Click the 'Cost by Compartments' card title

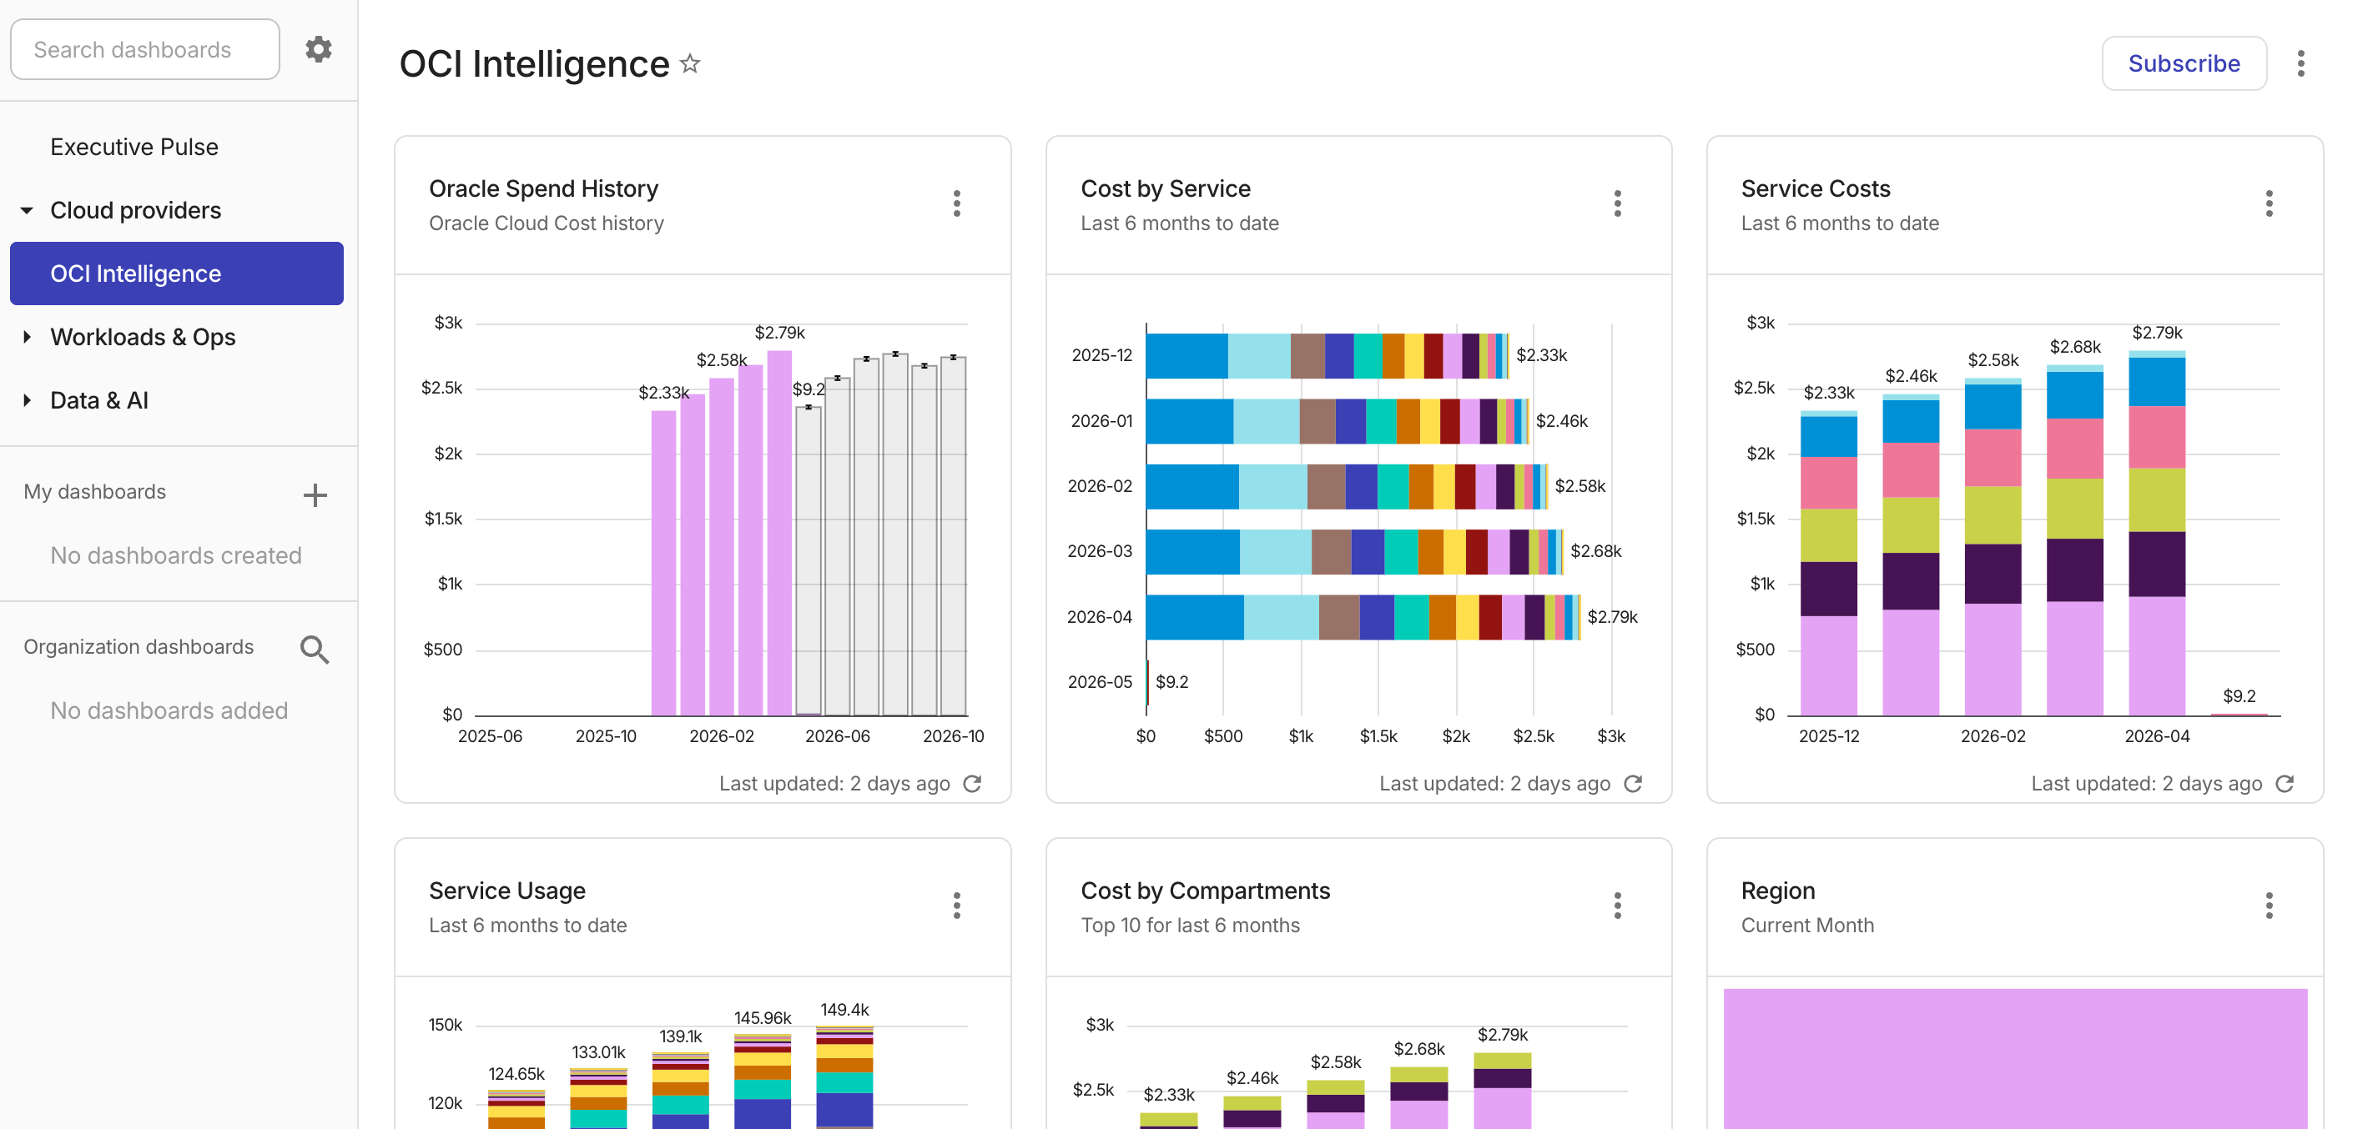click(x=1205, y=891)
